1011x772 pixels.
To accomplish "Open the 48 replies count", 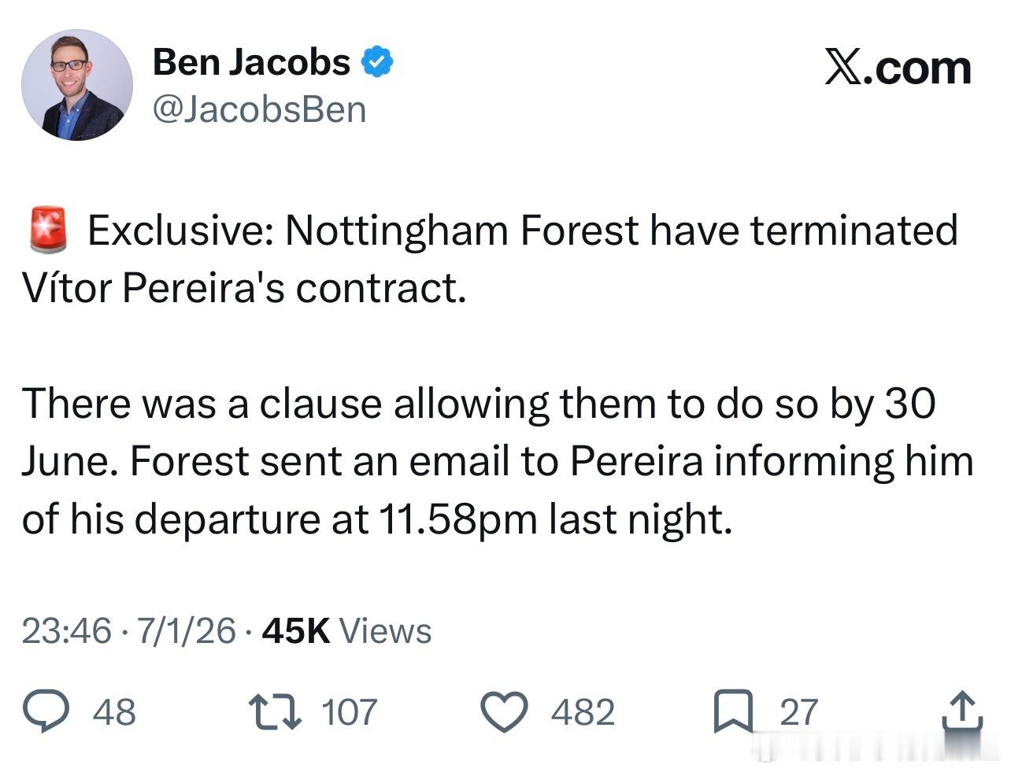I will [x=114, y=711].
